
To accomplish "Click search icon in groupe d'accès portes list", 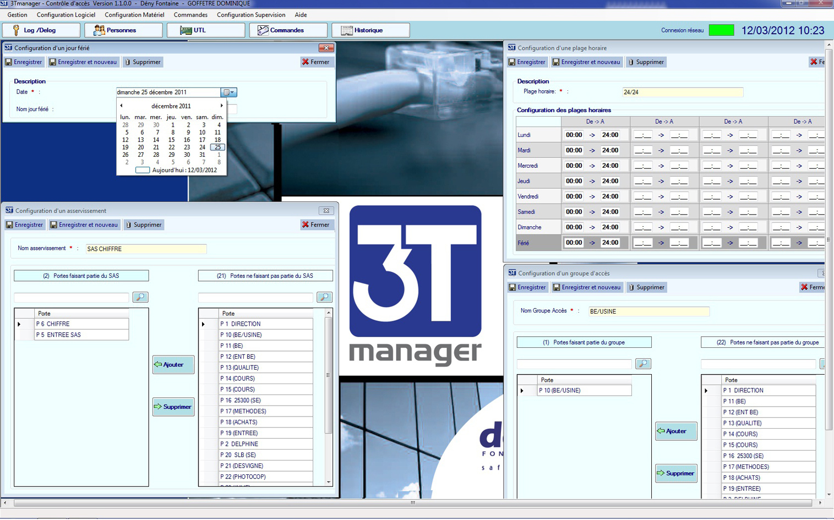I will 643,364.
